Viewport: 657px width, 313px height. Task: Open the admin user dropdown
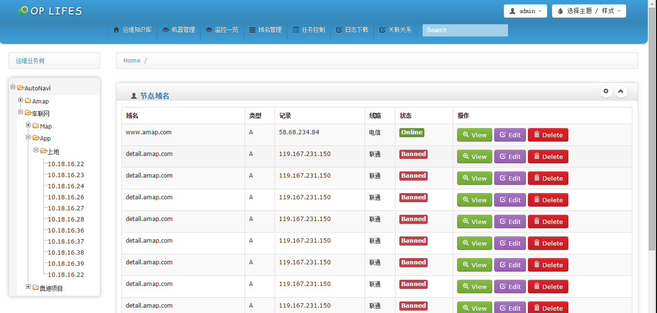526,11
